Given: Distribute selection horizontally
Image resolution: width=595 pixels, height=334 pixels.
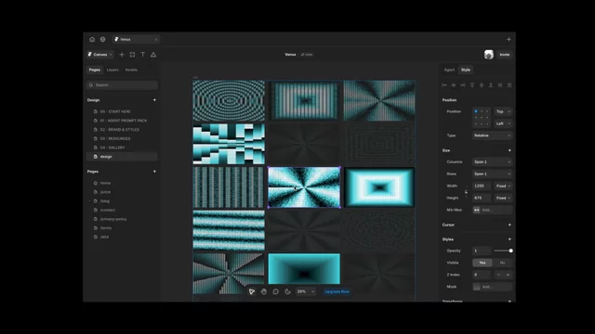Looking at the screenshot, I should click(500, 85).
